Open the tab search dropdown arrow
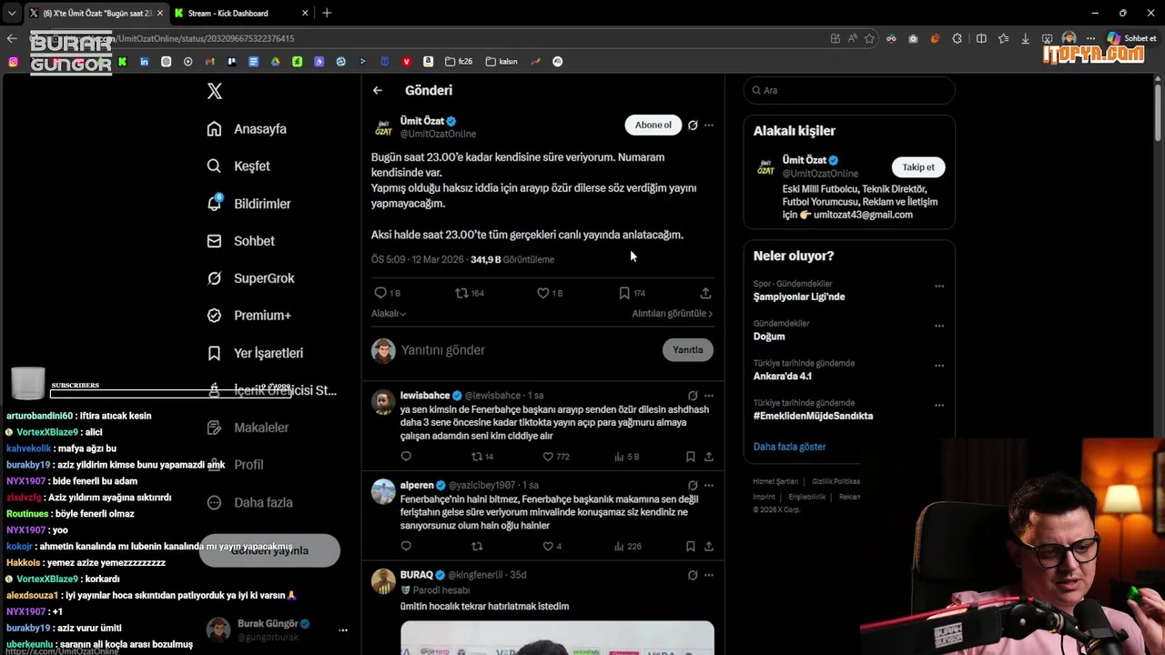The image size is (1165, 655). click(x=11, y=13)
